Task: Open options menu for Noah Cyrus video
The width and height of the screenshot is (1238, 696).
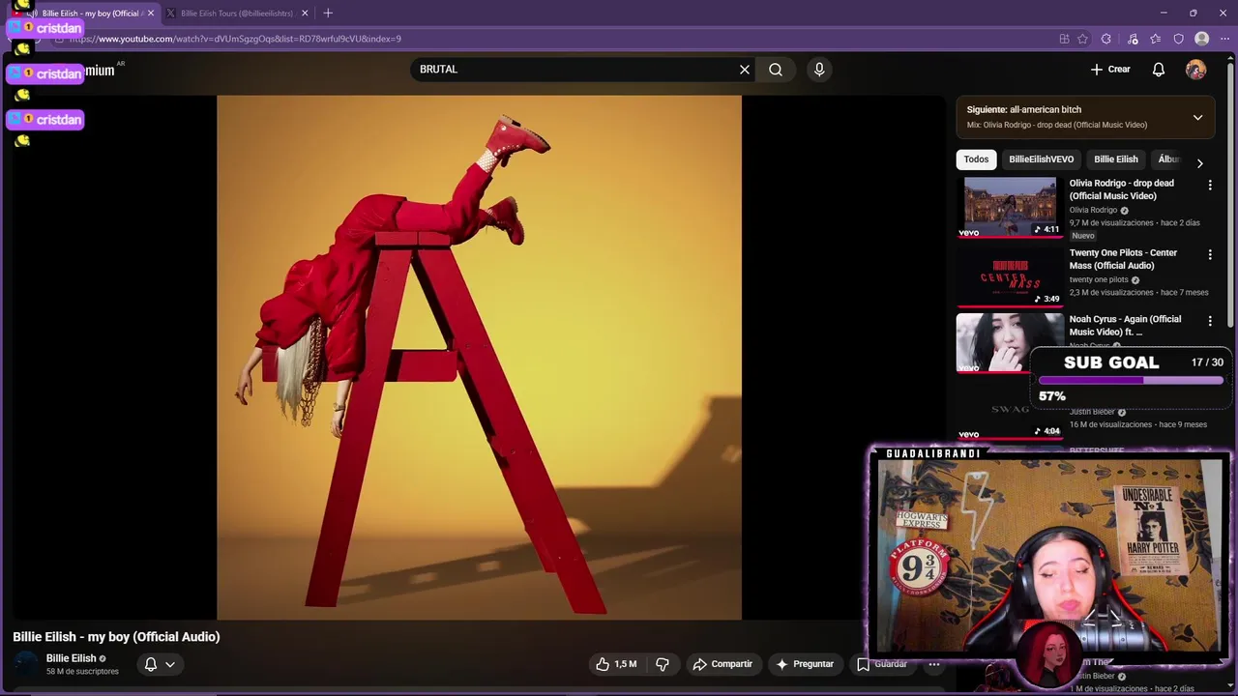Action: point(1209,320)
